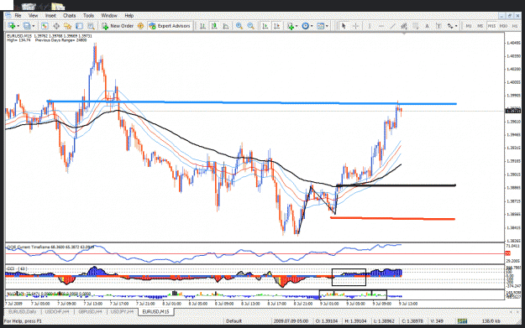Switch to H1 timeframe
This screenshot has width=525, height=328.
(514, 26)
